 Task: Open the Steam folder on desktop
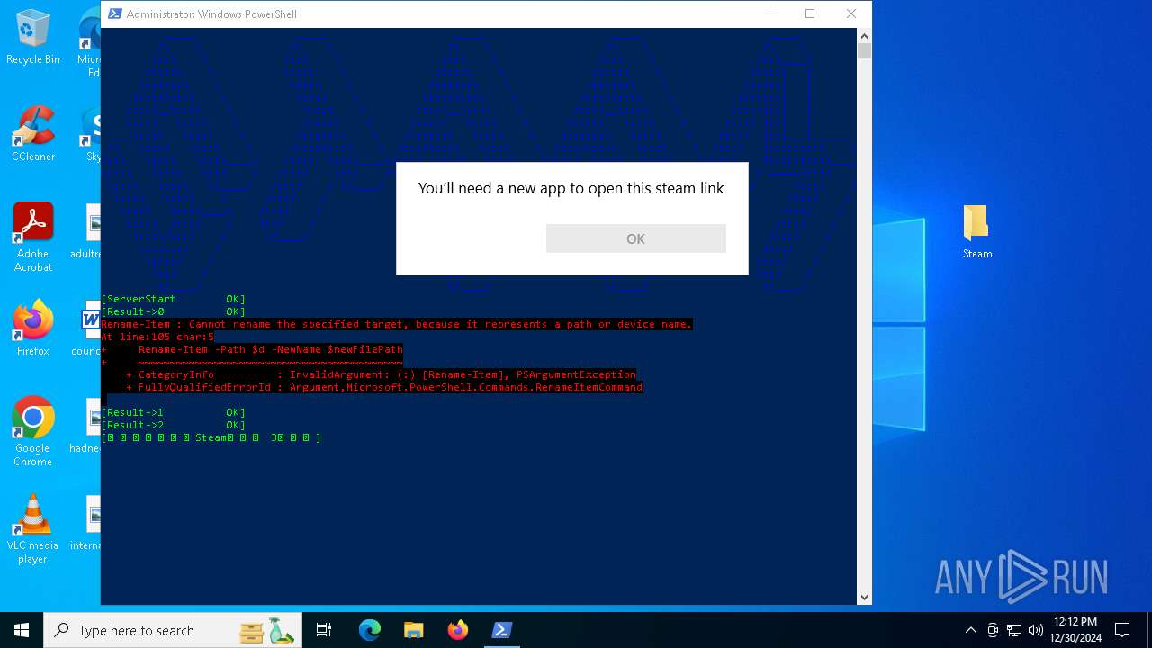pos(976,231)
